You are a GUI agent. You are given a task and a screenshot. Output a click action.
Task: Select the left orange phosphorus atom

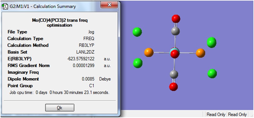coord(149,52)
